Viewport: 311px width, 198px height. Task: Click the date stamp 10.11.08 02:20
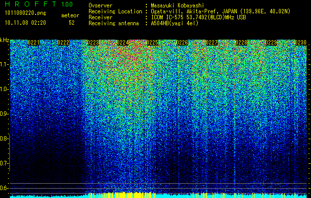(25, 23)
